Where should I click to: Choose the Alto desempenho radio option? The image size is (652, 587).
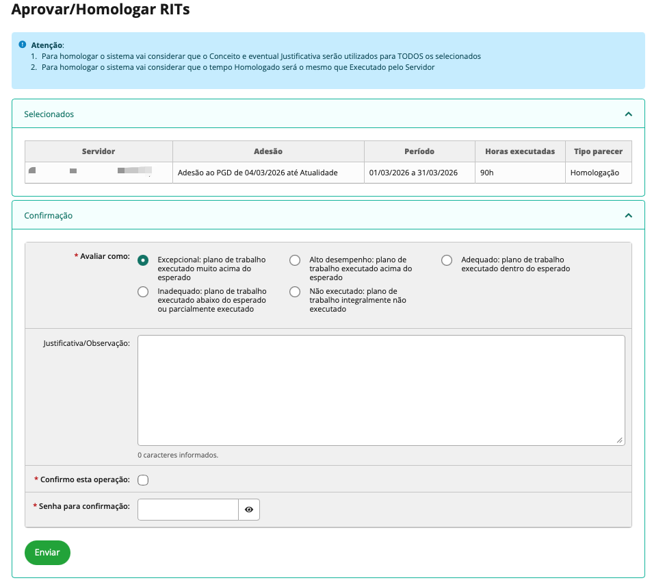click(295, 260)
